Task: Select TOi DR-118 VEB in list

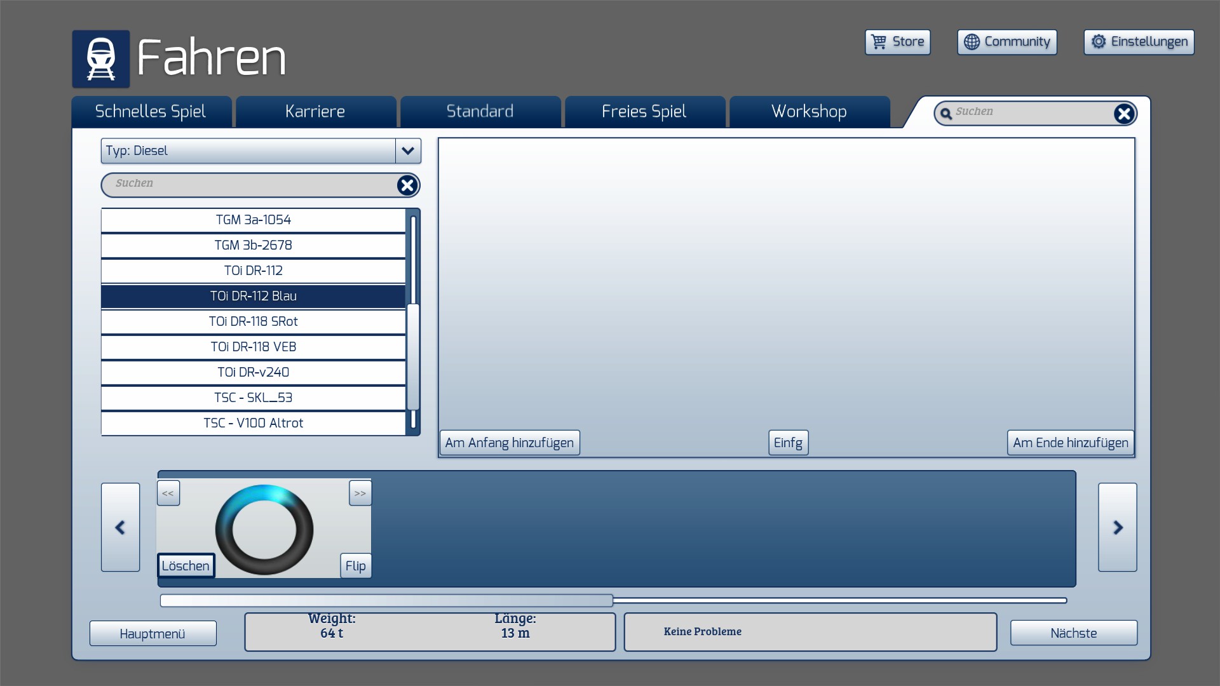Action: tap(253, 347)
